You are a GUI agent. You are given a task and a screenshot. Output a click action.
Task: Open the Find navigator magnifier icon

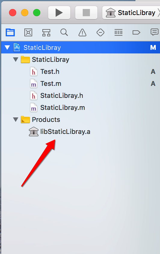pos(64,32)
